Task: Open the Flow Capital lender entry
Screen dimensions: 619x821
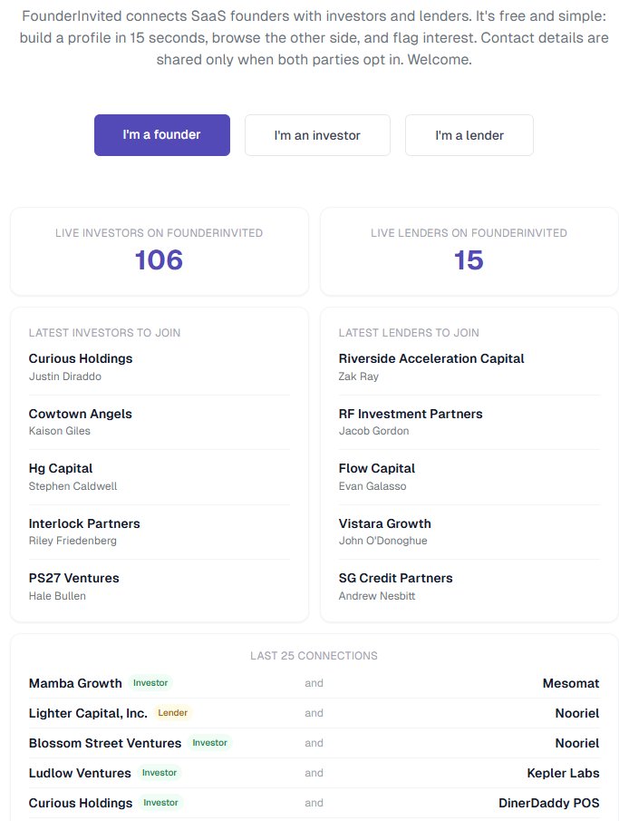Action: 377,469
